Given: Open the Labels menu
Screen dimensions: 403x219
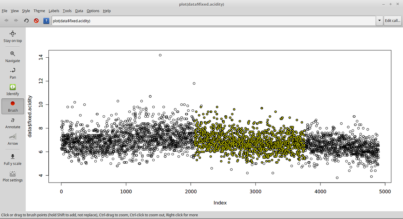Looking at the screenshot, I should 54,11.
